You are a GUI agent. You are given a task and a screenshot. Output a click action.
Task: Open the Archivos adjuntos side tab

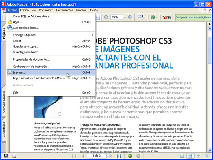[x=4, y=102]
